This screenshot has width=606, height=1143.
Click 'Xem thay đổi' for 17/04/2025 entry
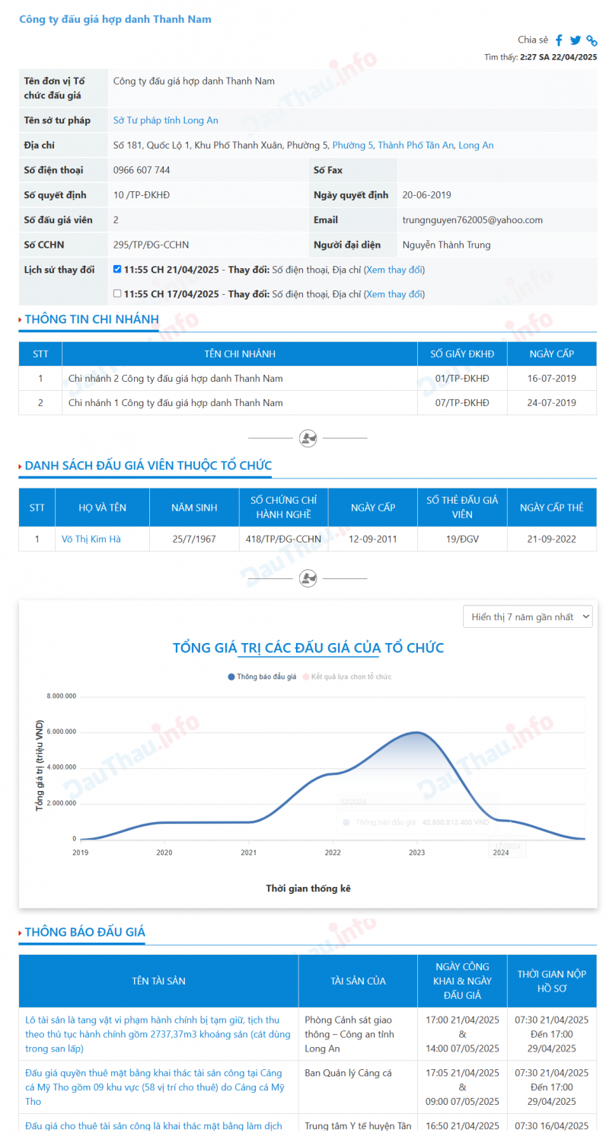click(x=394, y=294)
